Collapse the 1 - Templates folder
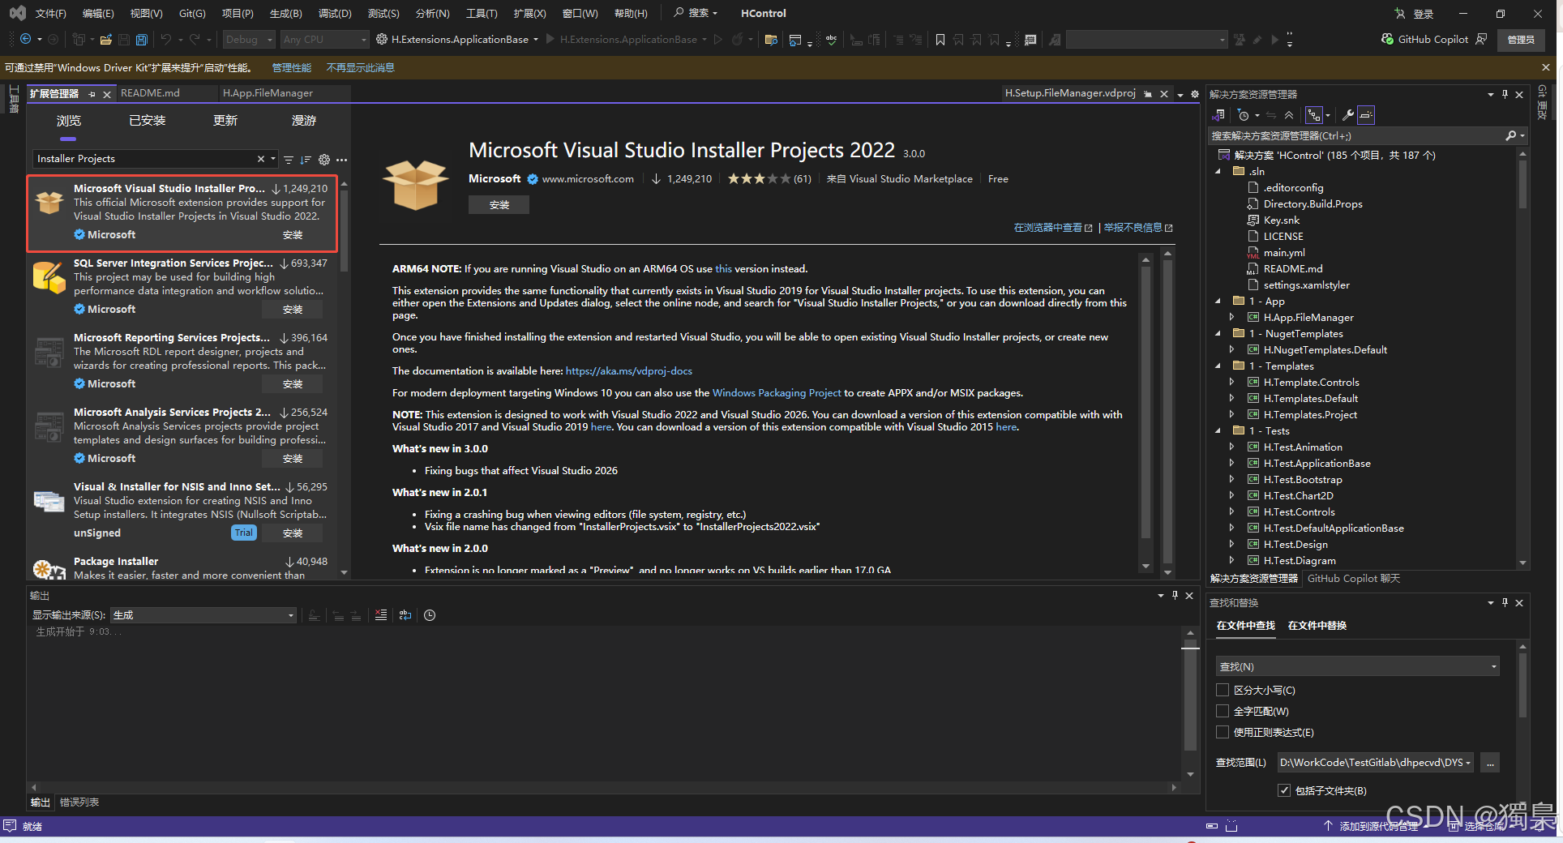Viewport: 1563px width, 843px height. click(x=1218, y=366)
